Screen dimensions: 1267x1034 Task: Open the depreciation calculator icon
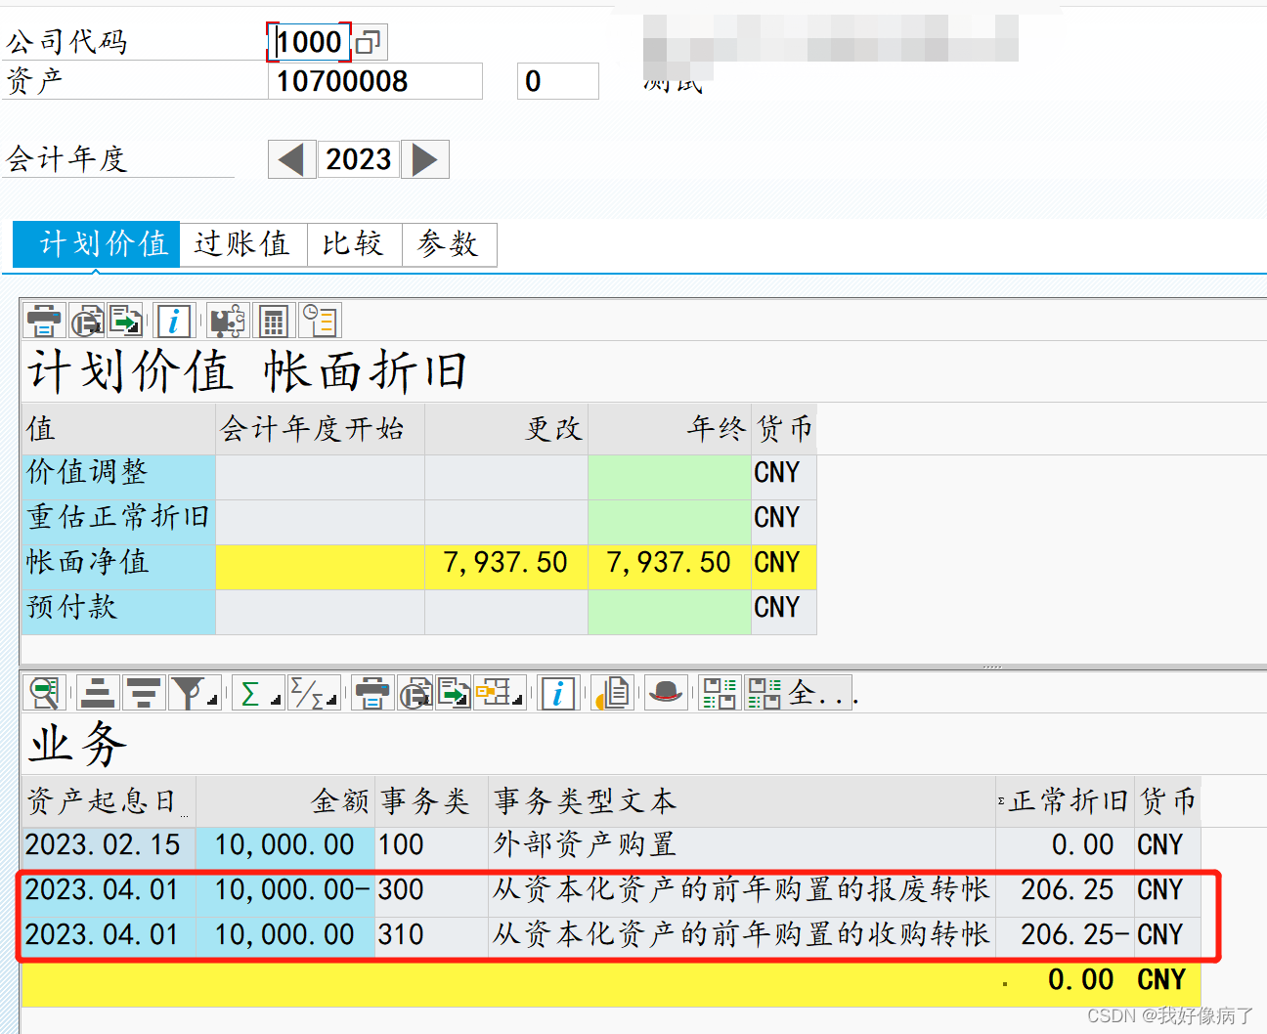pos(274,321)
